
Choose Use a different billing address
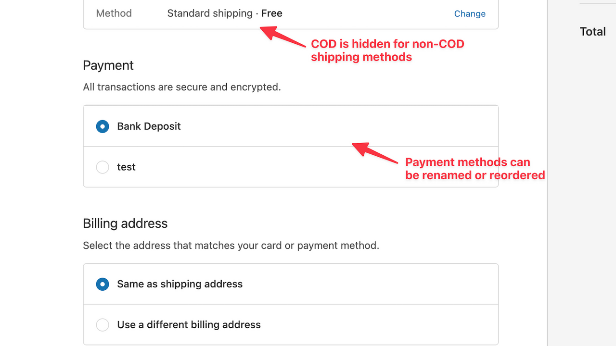pos(103,325)
